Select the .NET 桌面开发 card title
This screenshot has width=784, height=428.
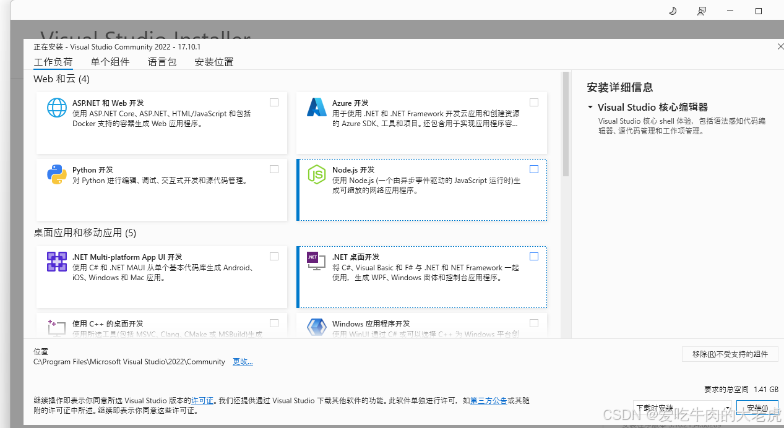click(x=356, y=257)
